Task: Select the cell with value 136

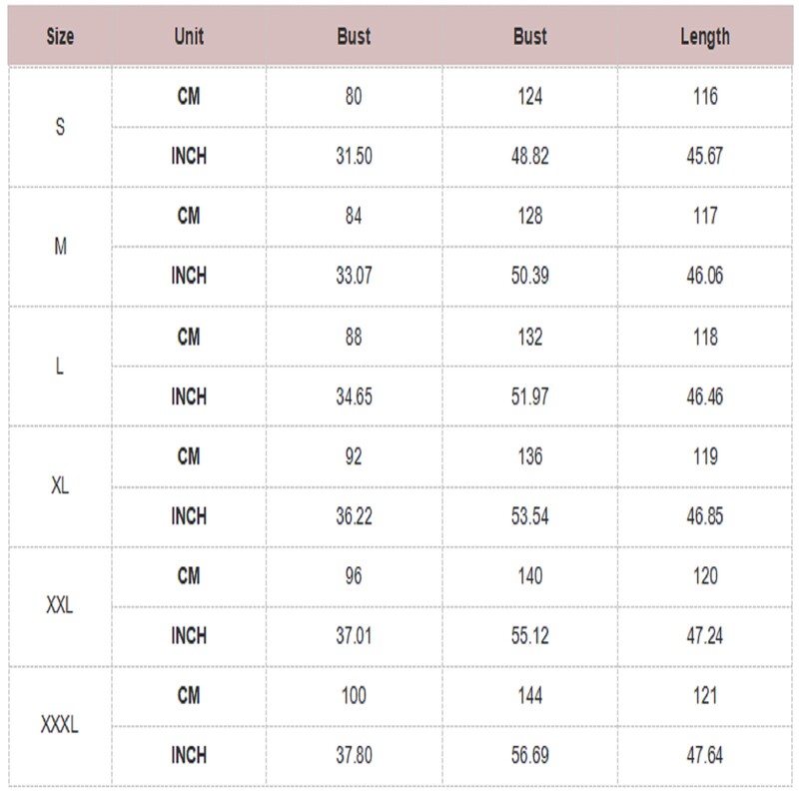Action: click(x=530, y=456)
